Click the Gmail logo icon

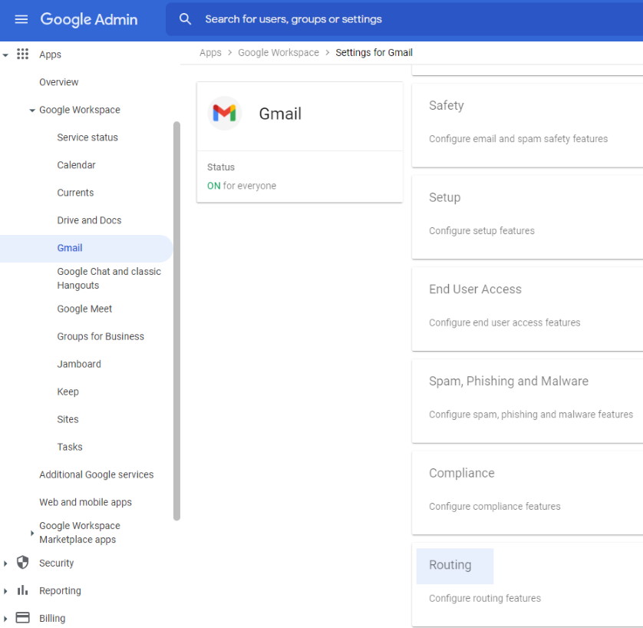tap(224, 113)
